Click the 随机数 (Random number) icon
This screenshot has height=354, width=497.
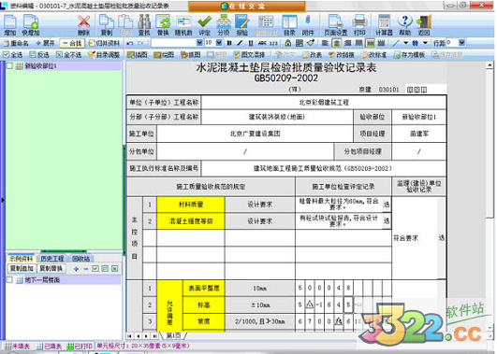click(183, 25)
